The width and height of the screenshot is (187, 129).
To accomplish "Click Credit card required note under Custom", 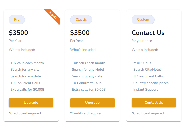I will pos(148,113).
